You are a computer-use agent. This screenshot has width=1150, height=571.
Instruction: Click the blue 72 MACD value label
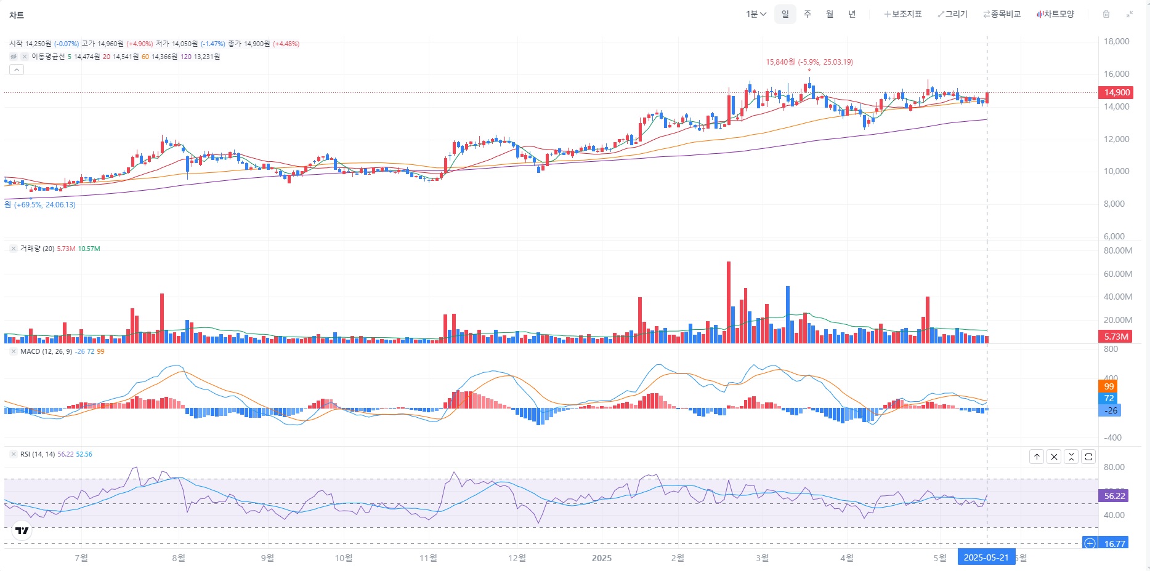click(x=1109, y=398)
